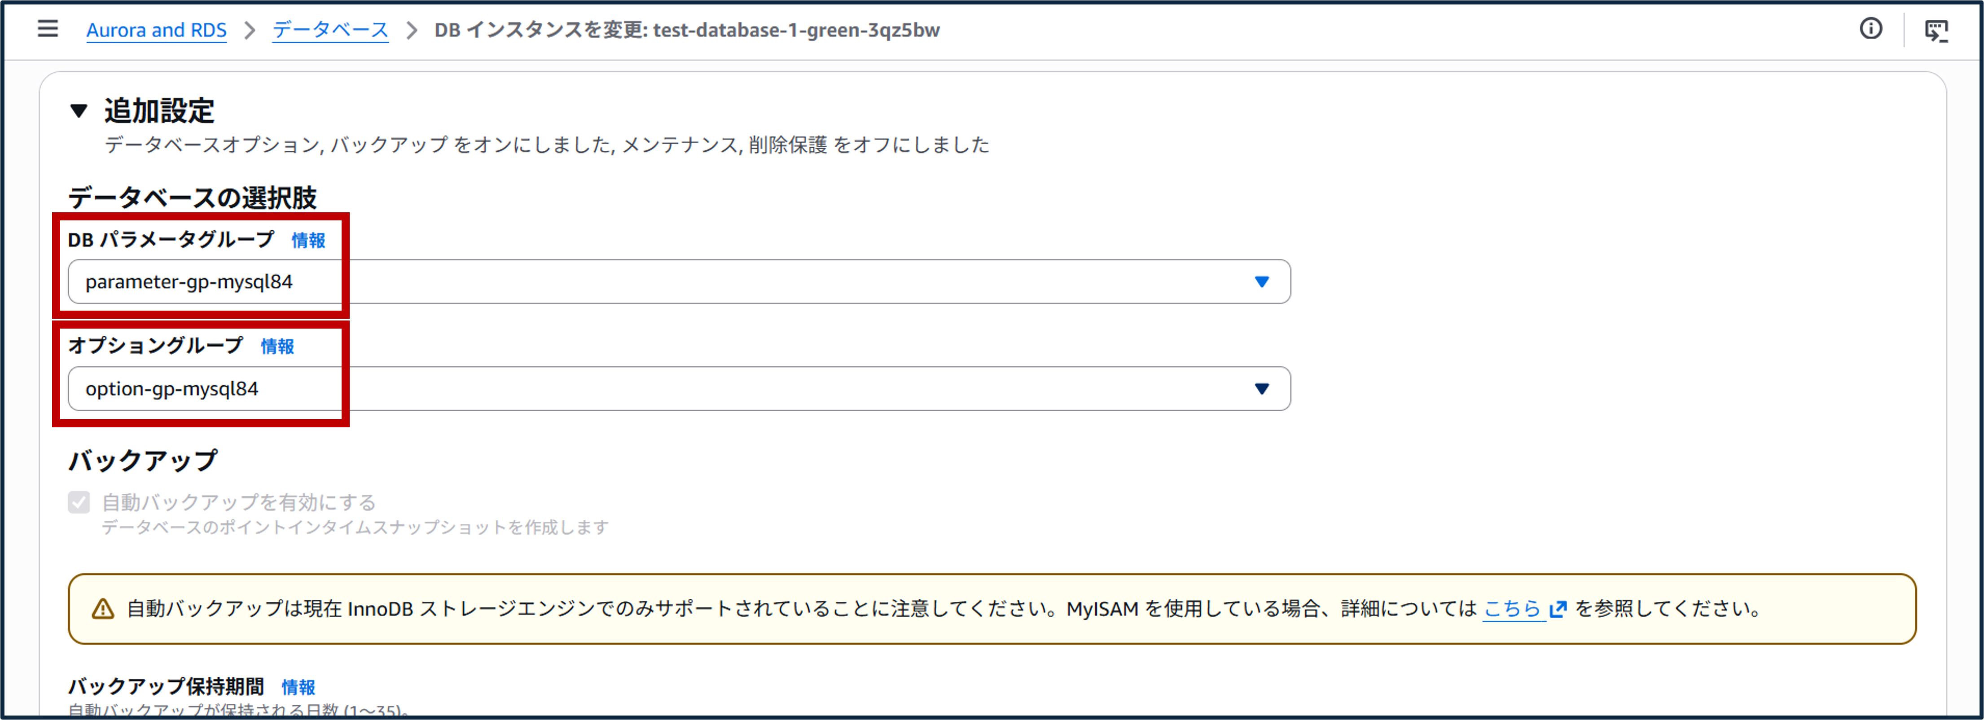
Task: Open the navigation hamburger menu
Action: (48, 28)
